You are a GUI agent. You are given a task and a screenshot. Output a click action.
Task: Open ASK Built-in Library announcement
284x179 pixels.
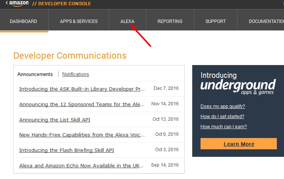tap(82, 89)
